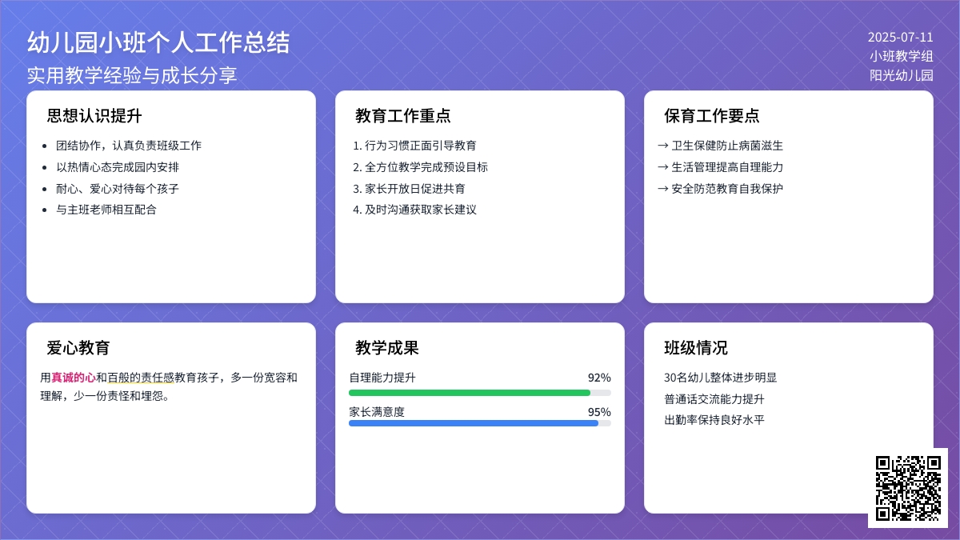This screenshot has width=960, height=540.
Task: Click the date 2025-07-11
Action: [x=901, y=38]
